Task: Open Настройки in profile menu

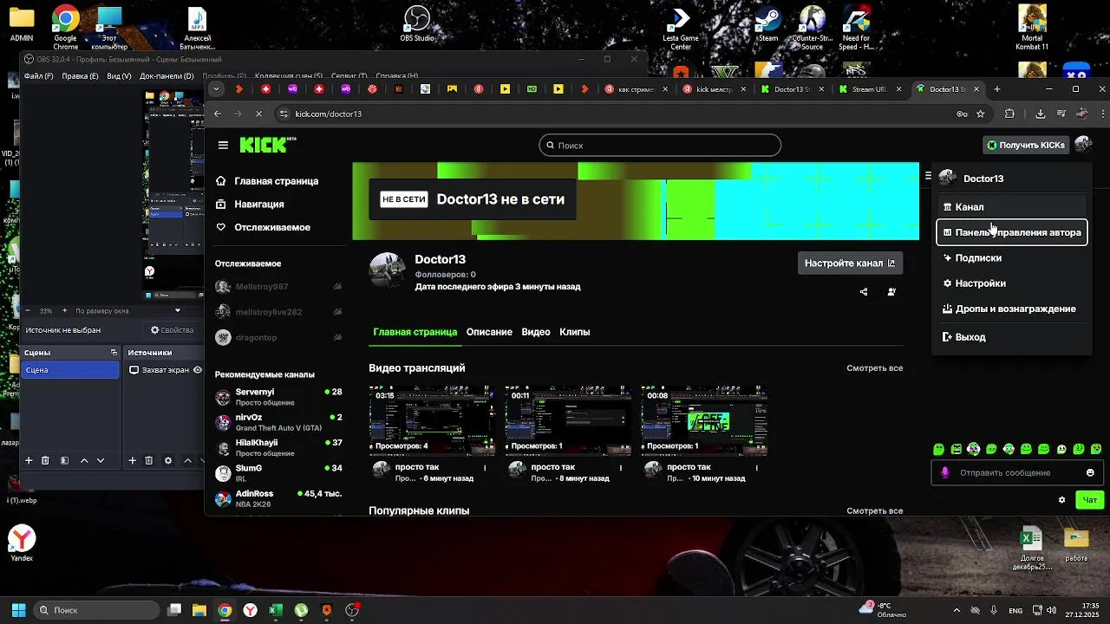Action: (1011, 283)
